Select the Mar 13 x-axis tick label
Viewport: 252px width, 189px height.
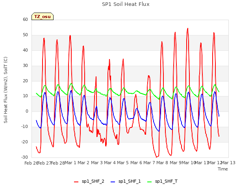[228, 163]
